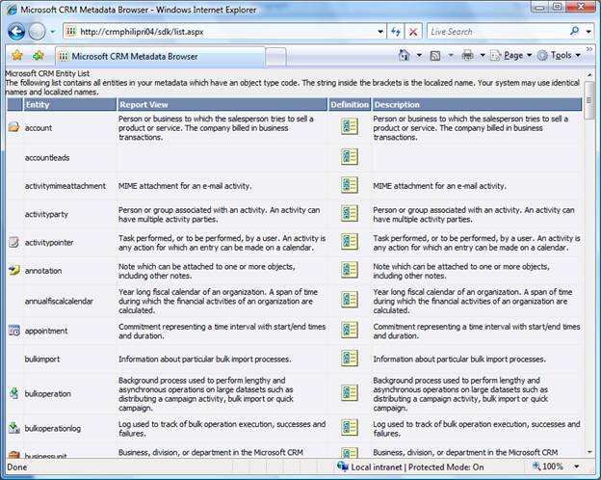Click the Add to Favorites icon
601x480 pixels.
[38, 56]
